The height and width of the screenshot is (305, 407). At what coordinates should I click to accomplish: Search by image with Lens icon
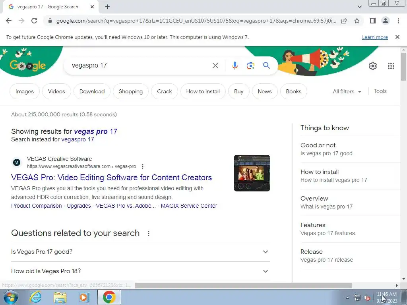(x=250, y=66)
